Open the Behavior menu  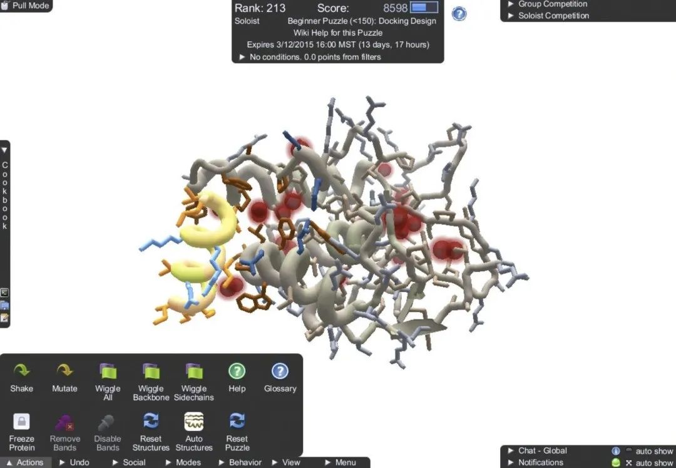pyautogui.click(x=240, y=462)
